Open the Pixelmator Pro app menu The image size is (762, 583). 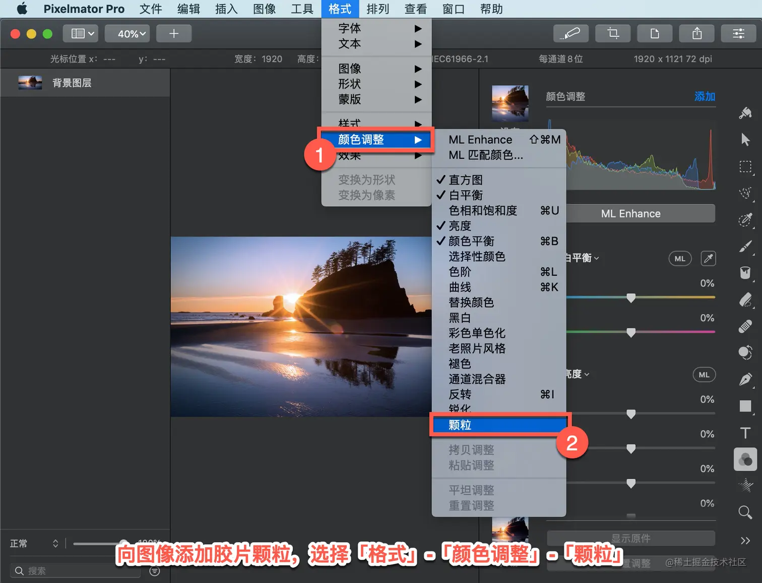coord(84,9)
